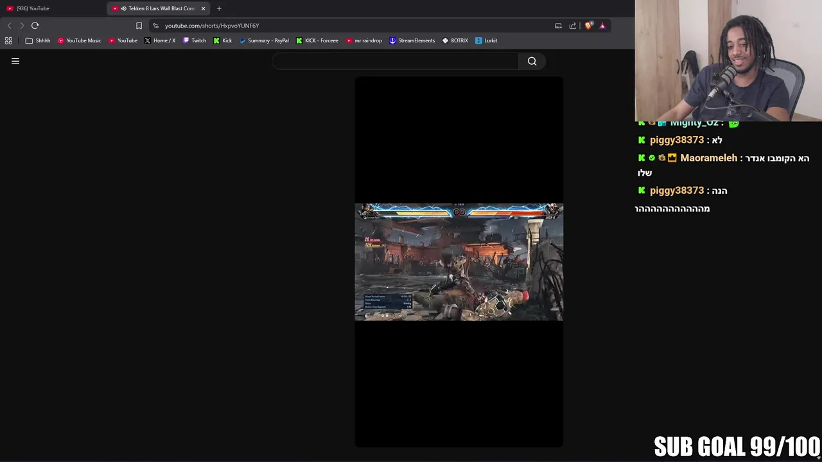
Task: Click chat username piggy38373 saying לא
Action: pos(677,140)
